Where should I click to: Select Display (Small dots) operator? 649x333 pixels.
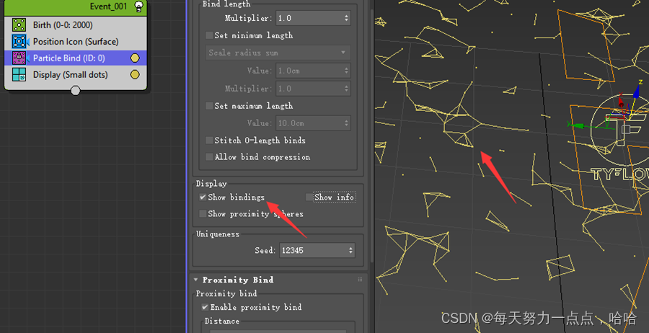pos(75,75)
